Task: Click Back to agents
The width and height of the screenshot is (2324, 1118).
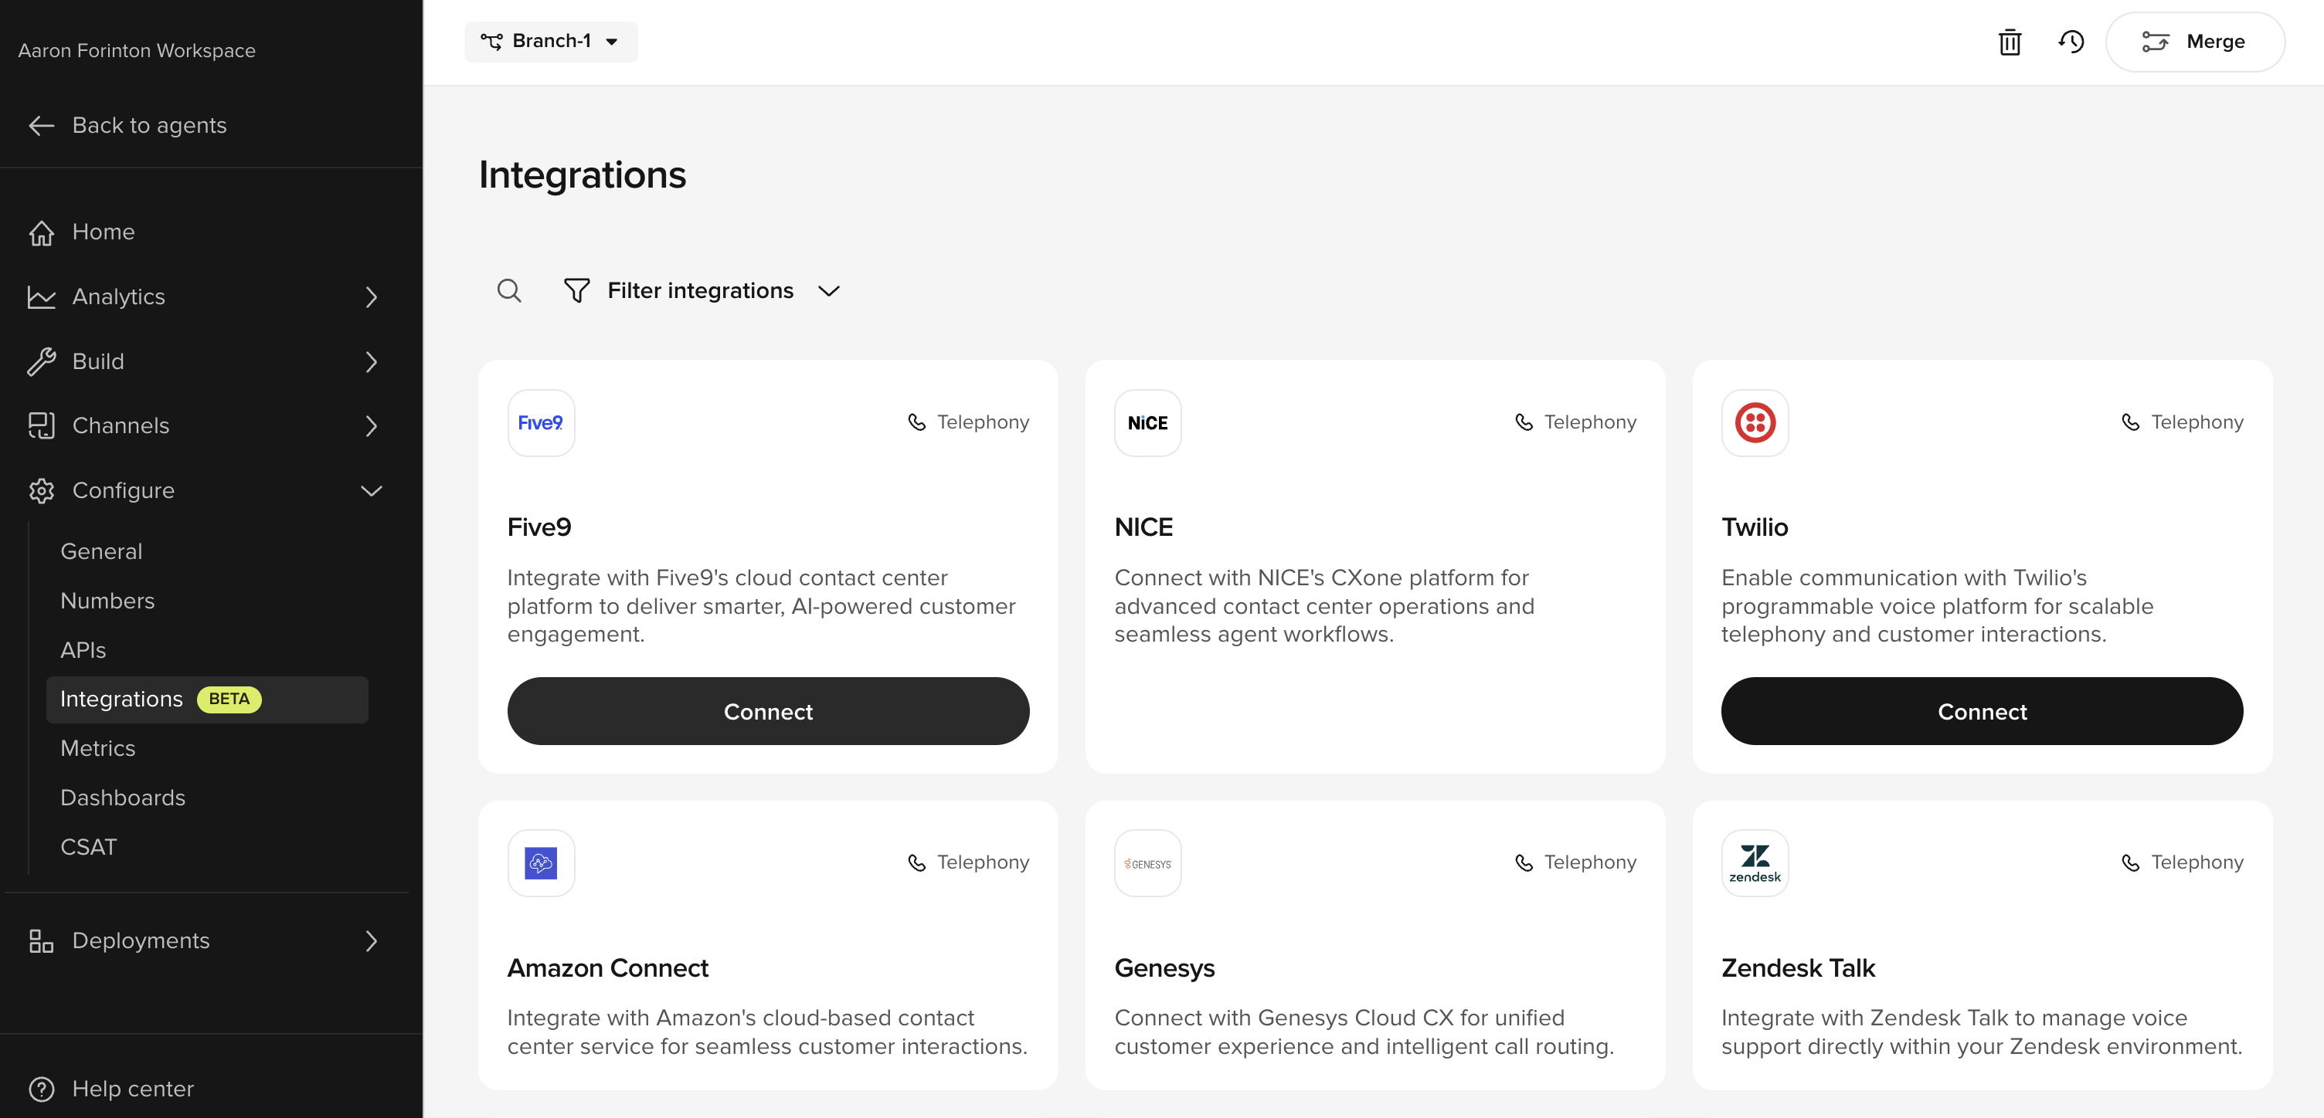Action: click(x=149, y=125)
